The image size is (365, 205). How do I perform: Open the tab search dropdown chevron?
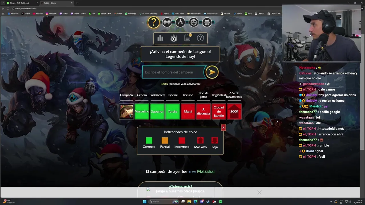click(x=3, y=3)
